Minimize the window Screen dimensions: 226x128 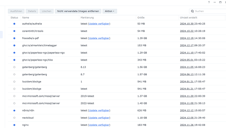[215, 2]
